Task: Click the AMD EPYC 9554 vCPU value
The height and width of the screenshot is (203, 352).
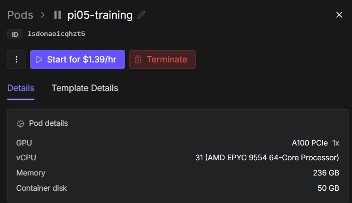Action: click(267, 158)
